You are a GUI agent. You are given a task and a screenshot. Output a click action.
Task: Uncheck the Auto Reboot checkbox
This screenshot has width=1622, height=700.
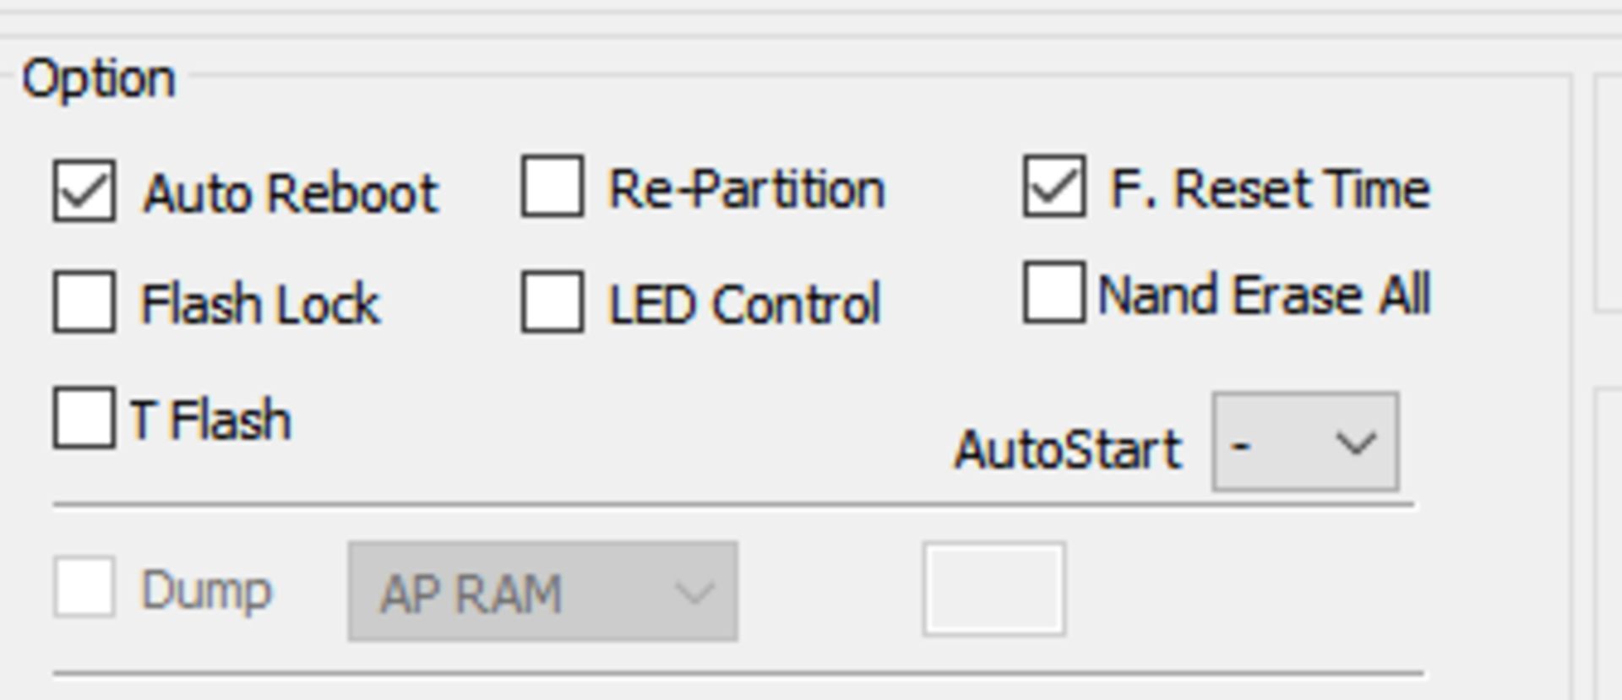pos(84,191)
